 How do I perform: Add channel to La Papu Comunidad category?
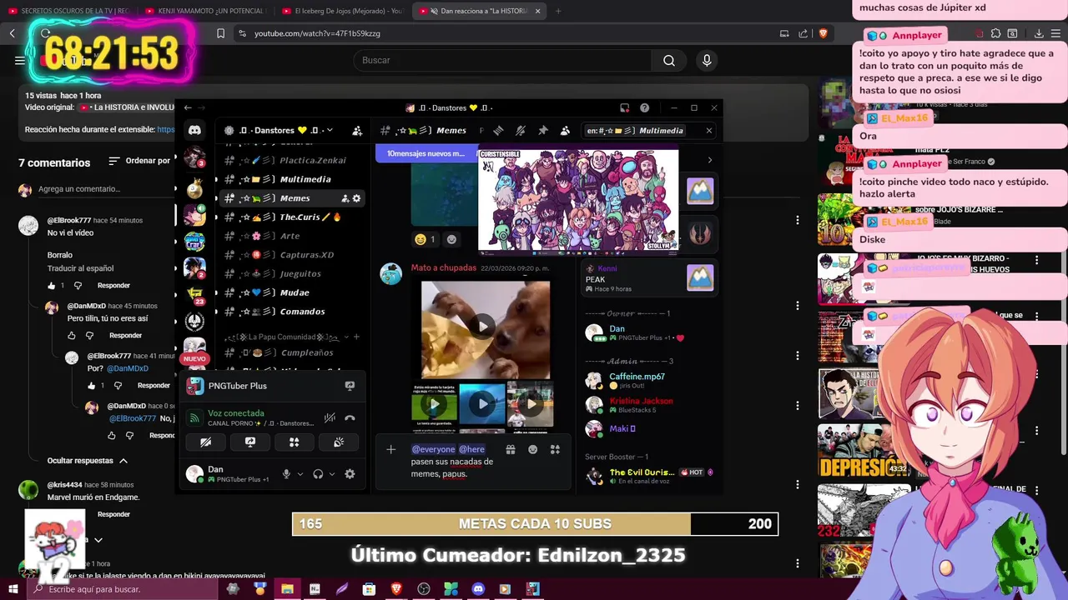[356, 337]
